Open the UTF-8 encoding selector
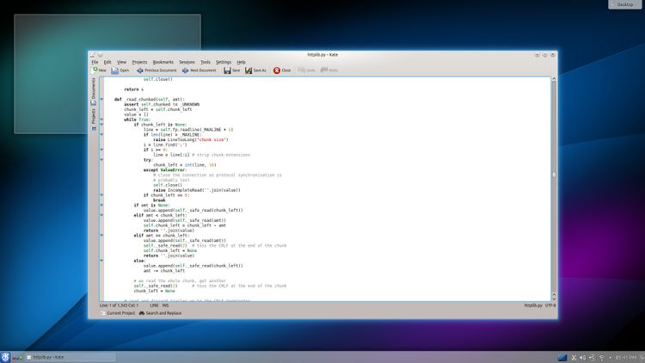Image resolution: width=645 pixels, height=363 pixels. click(550, 305)
